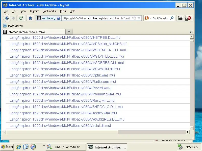Screen dimensions: 202x151
Task: Launch Windows Media Player from quick launch
Action: click(33, 147)
